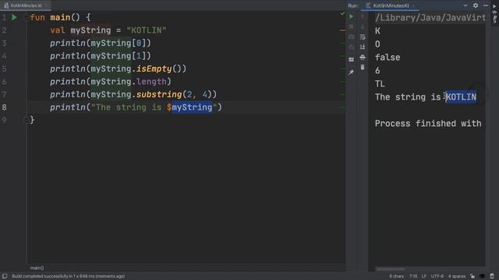This screenshot has height=280, width=499.
Task: Toggle tool window bars icon in status bar
Action: click(5, 276)
